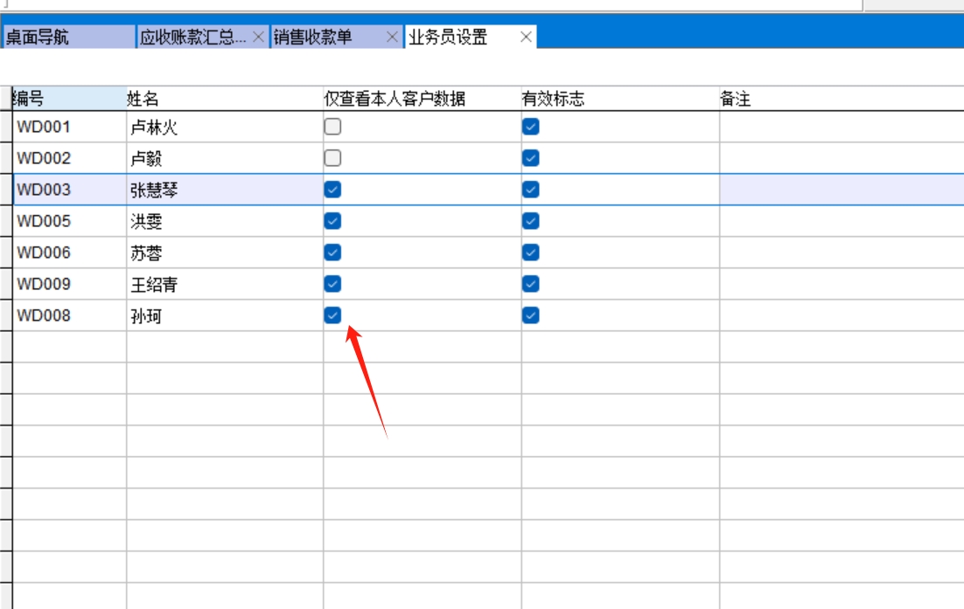Viewport: 964px width, 609px height.
Task: Click the 姓名 column header
Action: pos(224,99)
